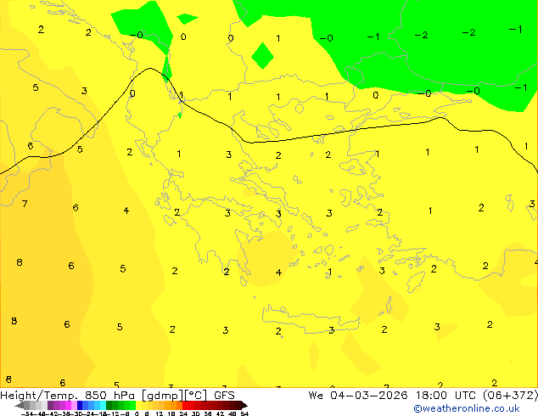Click the '[°C]' unit label

click(196, 396)
